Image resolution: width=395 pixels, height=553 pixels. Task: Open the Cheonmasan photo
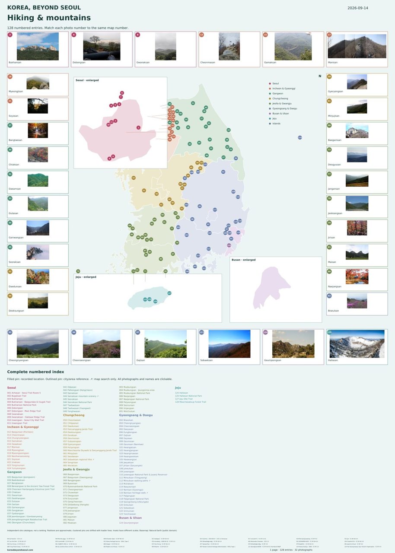click(229, 46)
